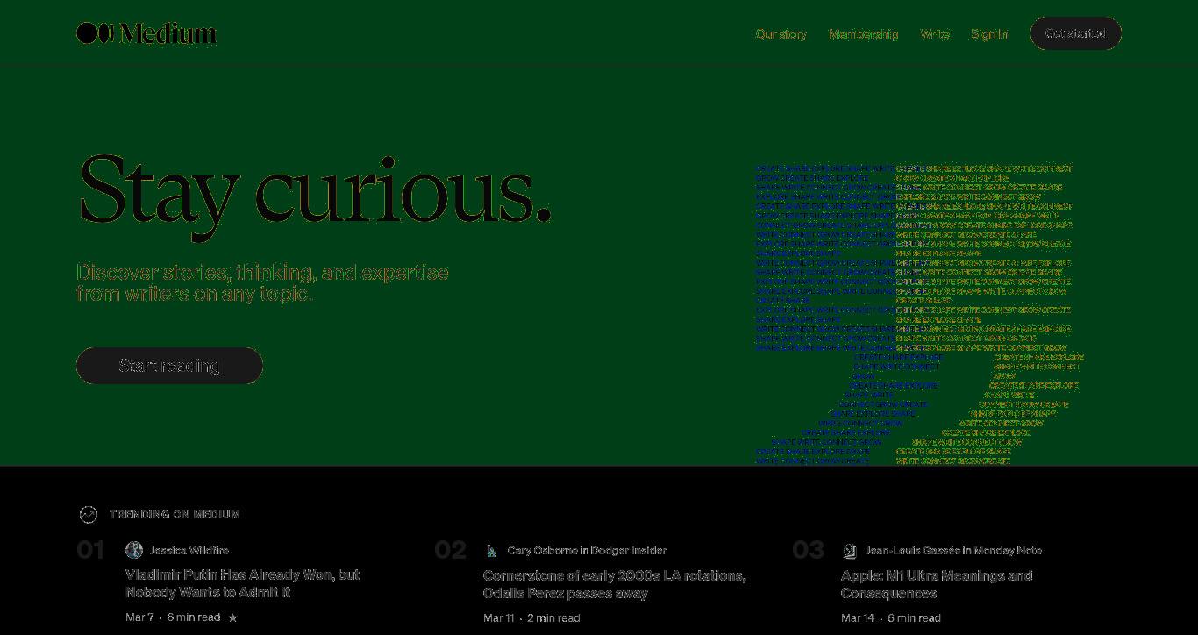Click the trending rank number 01

coord(91,551)
